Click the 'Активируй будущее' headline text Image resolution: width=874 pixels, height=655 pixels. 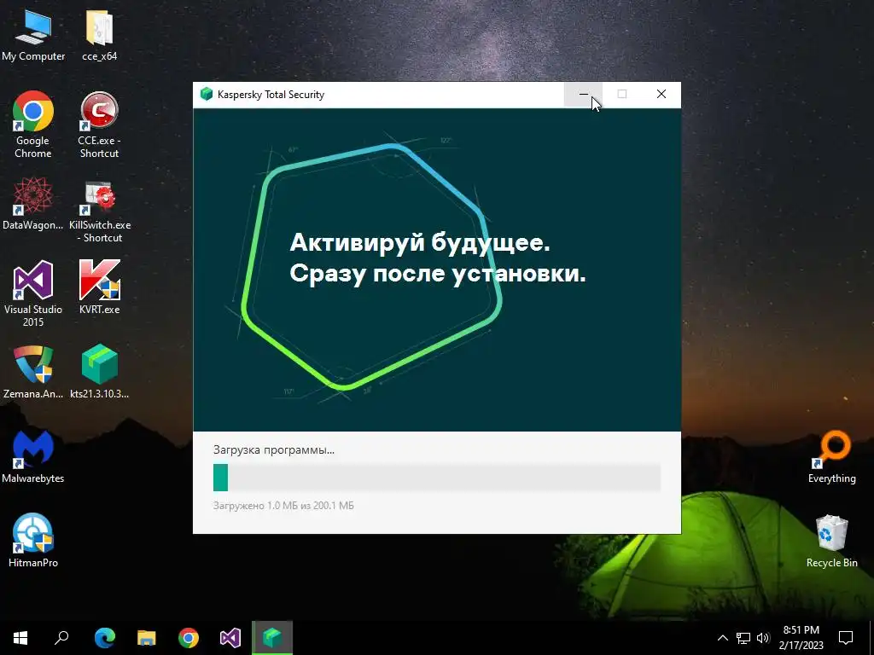pos(420,243)
